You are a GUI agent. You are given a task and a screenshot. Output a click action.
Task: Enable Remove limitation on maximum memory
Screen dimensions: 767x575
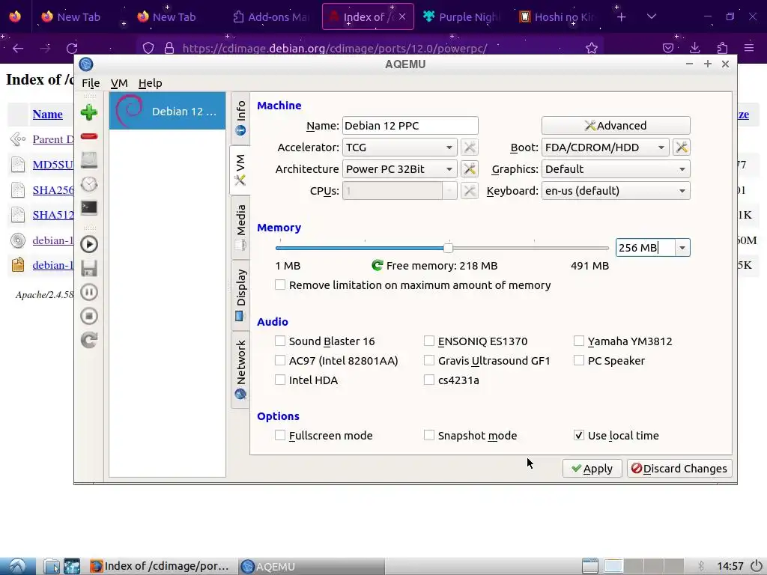pyautogui.click(x=280, y=285)
